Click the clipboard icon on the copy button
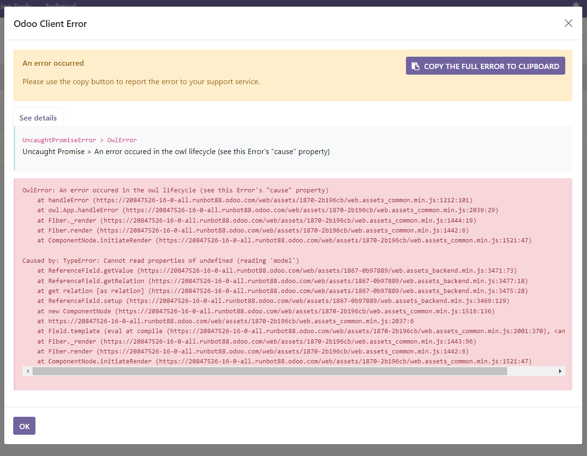This screenshot has height=456, width=587. 415,66
